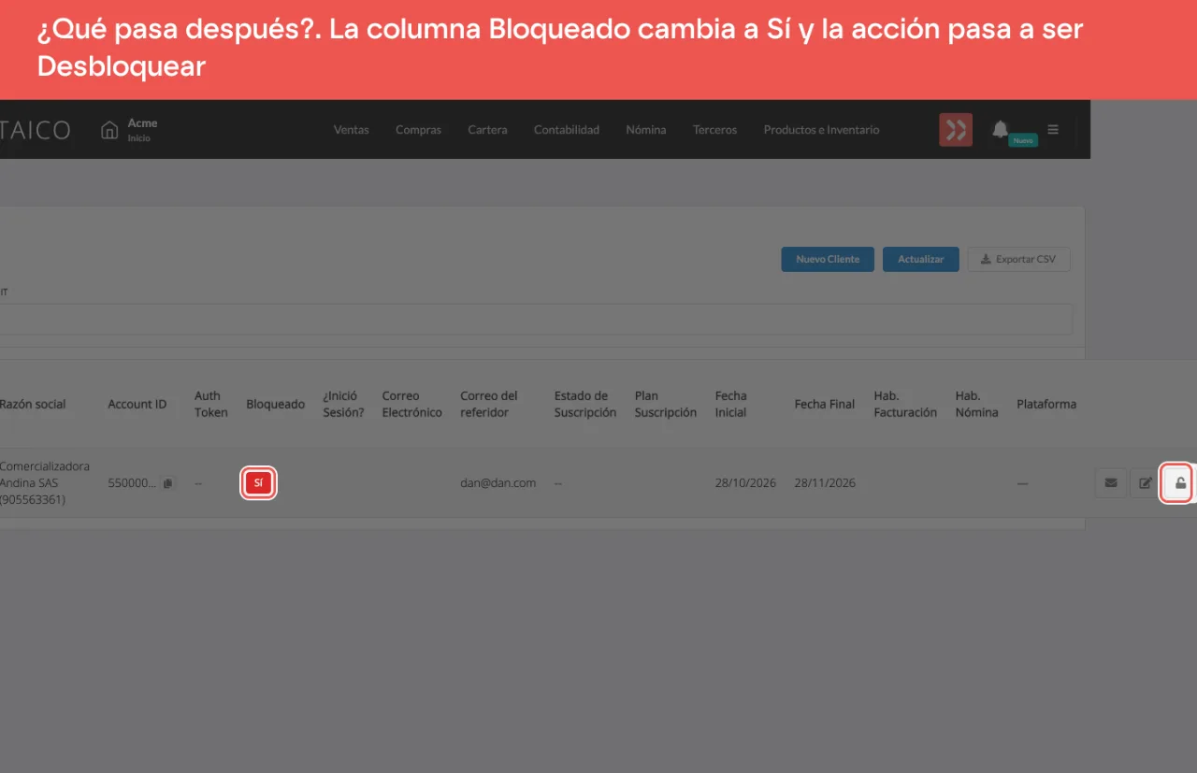Edit the Comercializadora Andina SAS client
The width and height of the screenshot is (1197, 773).
pos(1146,483)
